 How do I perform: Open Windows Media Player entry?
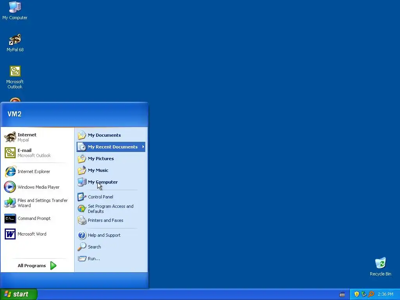(x=37, y=187)
